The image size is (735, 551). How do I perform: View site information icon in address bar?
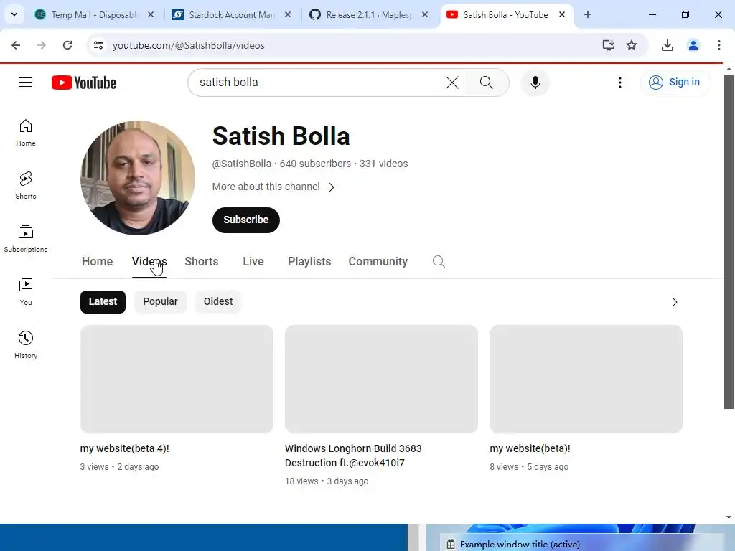click(98, 45)
